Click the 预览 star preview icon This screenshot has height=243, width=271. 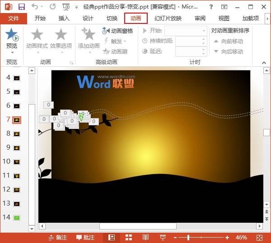pos(11,35)
